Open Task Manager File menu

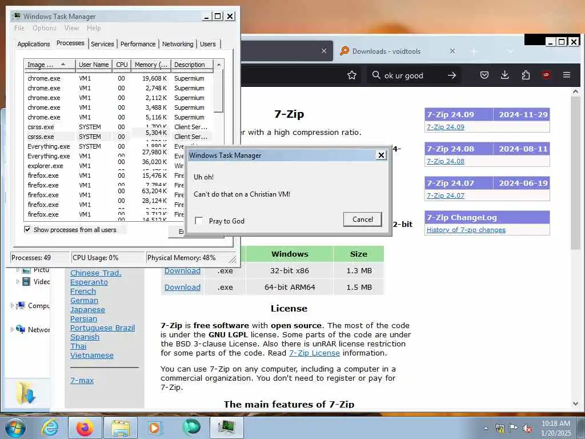(x=19, y=28)
